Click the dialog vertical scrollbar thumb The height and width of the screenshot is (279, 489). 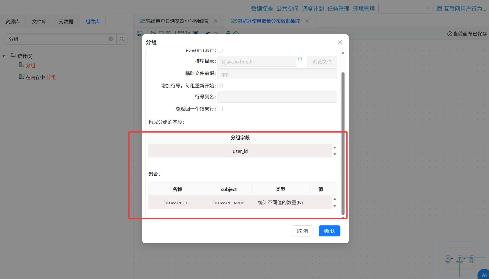343,143
